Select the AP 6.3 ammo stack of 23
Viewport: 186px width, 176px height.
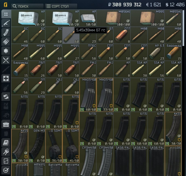coord(156,52)
